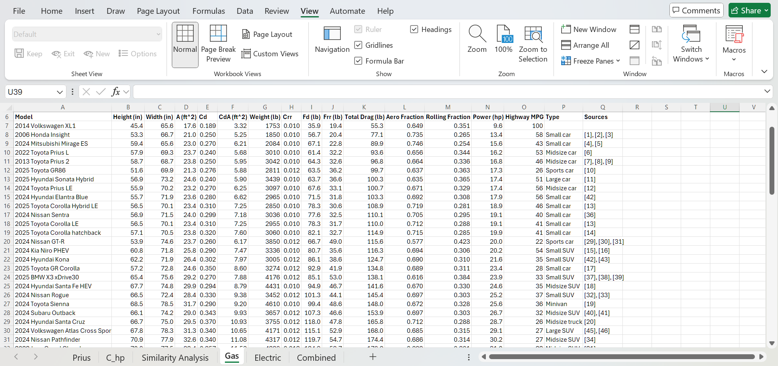
Task: Open the Comments pane
Action: click(x=697, y=11)
